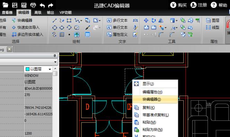The height and width of the screenshot is (137, 230).
Task: Select the Ellipse drawing tool
Action: tap(62, 28)
